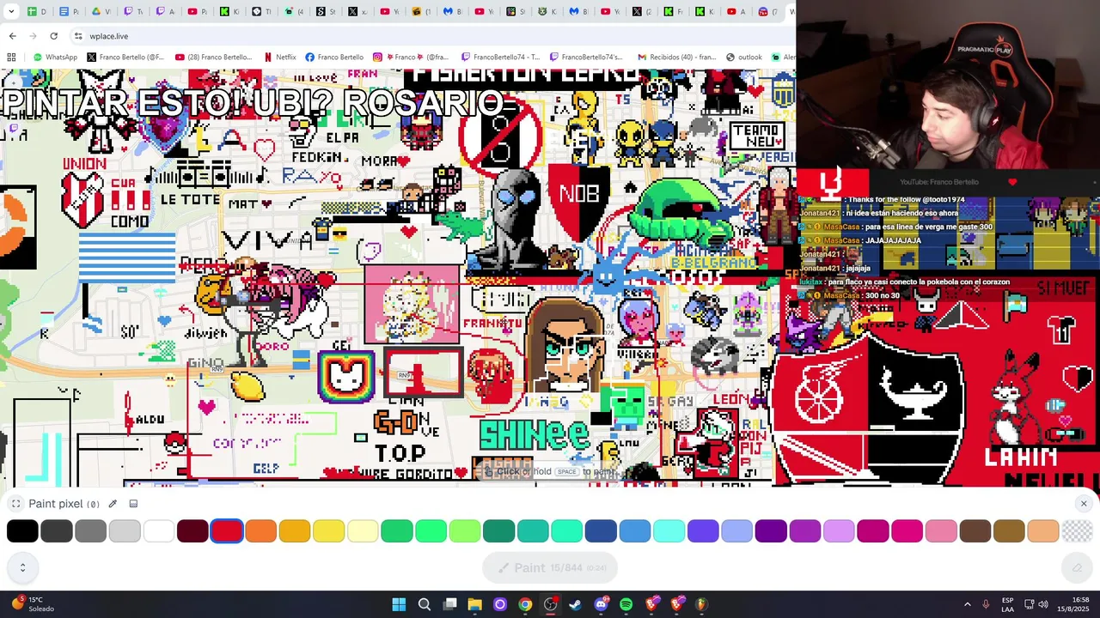Select the eraser tool in the paint bar
Screen dimensions: 1100x618
1077,567
